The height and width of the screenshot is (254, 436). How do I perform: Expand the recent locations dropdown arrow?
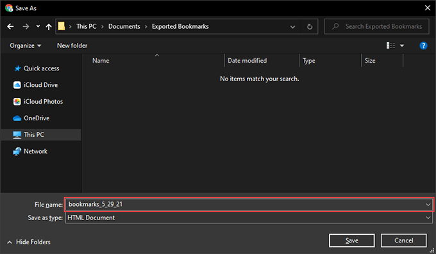[38, 26]
